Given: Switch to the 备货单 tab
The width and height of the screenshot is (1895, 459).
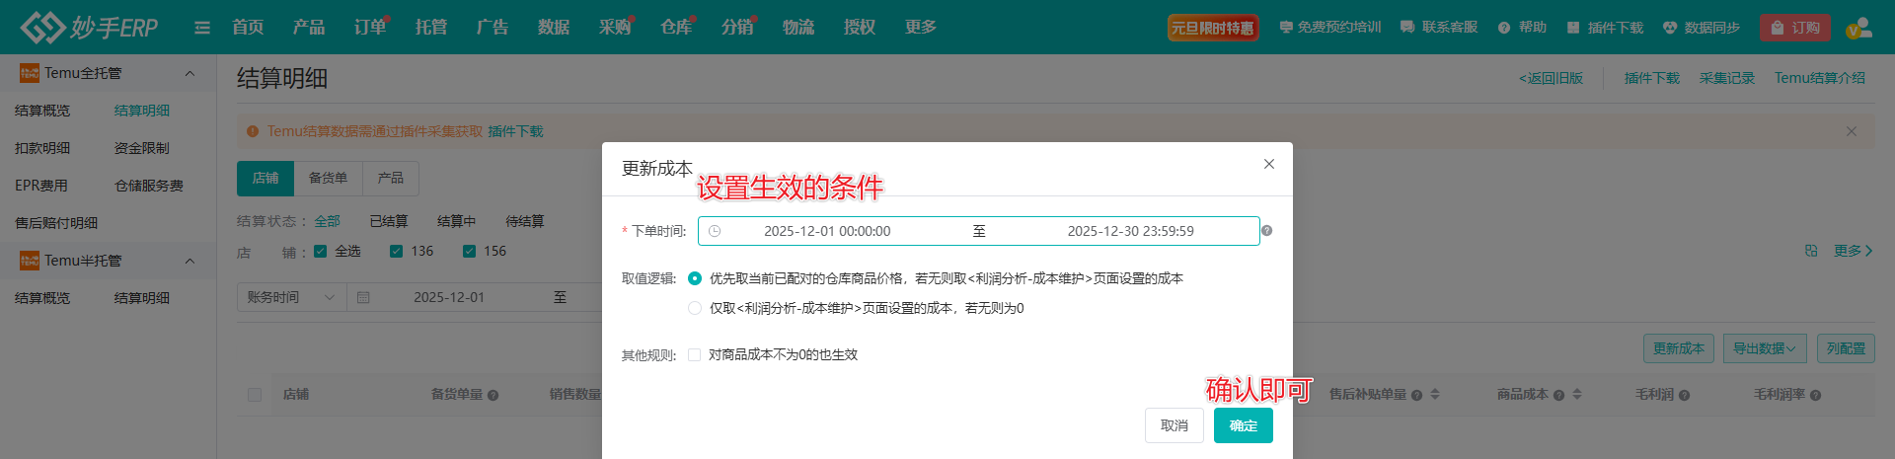Looking at the screenshot, I should 328,178.
